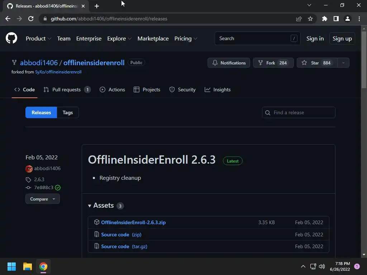This screenshot has height=275, width=367.
Task: Expand the Product menu
Action: (38, 39)
